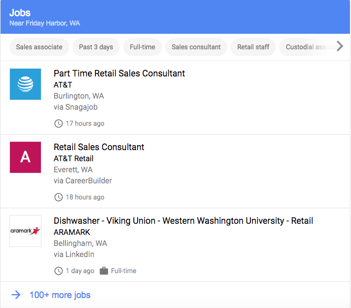The image size is (351, 308).
Task: Click clock icon beside '18 hours ago'
Action: [x=59, y=197]
